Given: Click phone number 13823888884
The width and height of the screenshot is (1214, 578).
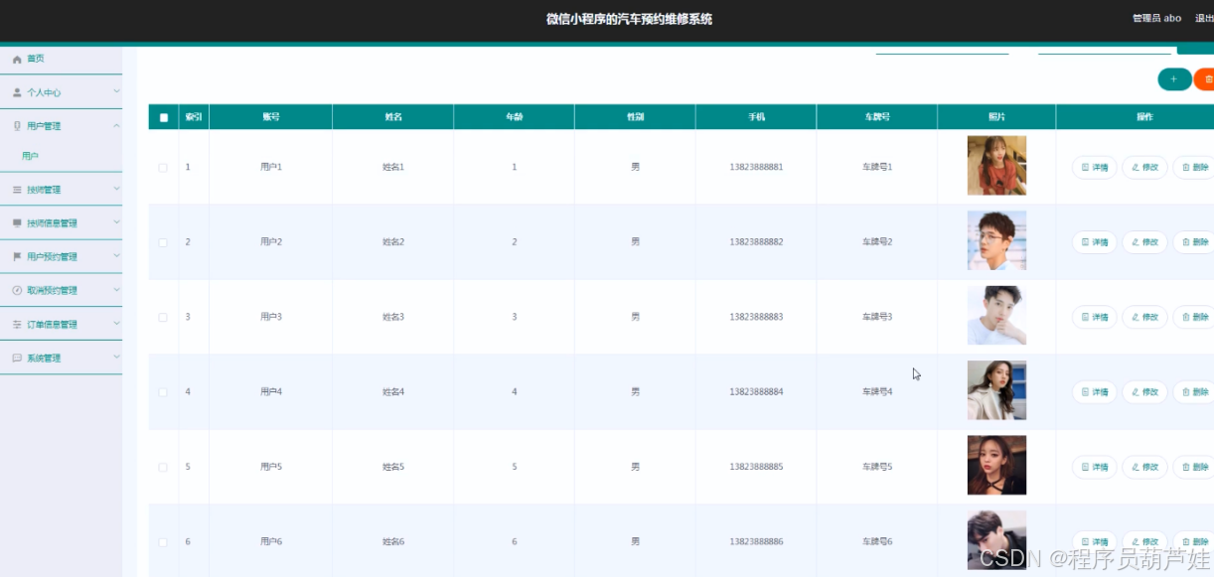Looking at the screenshot, I should point(756,392).
